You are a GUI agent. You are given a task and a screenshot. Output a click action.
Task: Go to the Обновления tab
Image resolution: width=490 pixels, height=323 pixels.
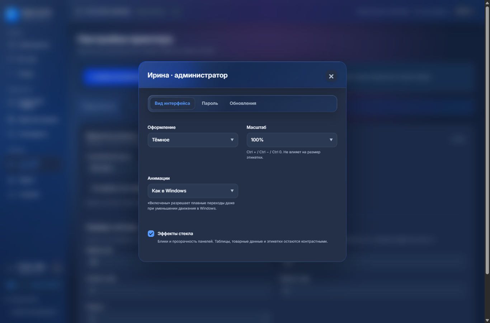tap(243, 103)
